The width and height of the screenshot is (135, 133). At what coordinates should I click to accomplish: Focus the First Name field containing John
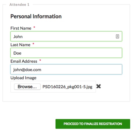(x=66, y=36)
